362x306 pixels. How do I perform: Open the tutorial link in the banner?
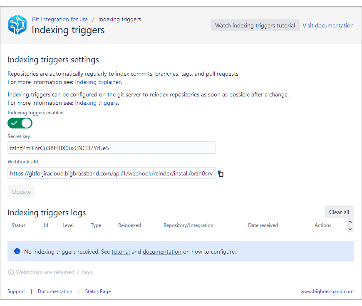point(121,252)
